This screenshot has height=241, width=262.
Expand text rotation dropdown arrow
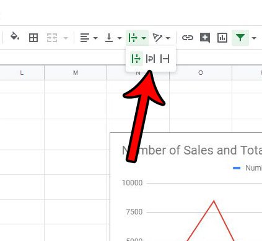click(168, 38)
